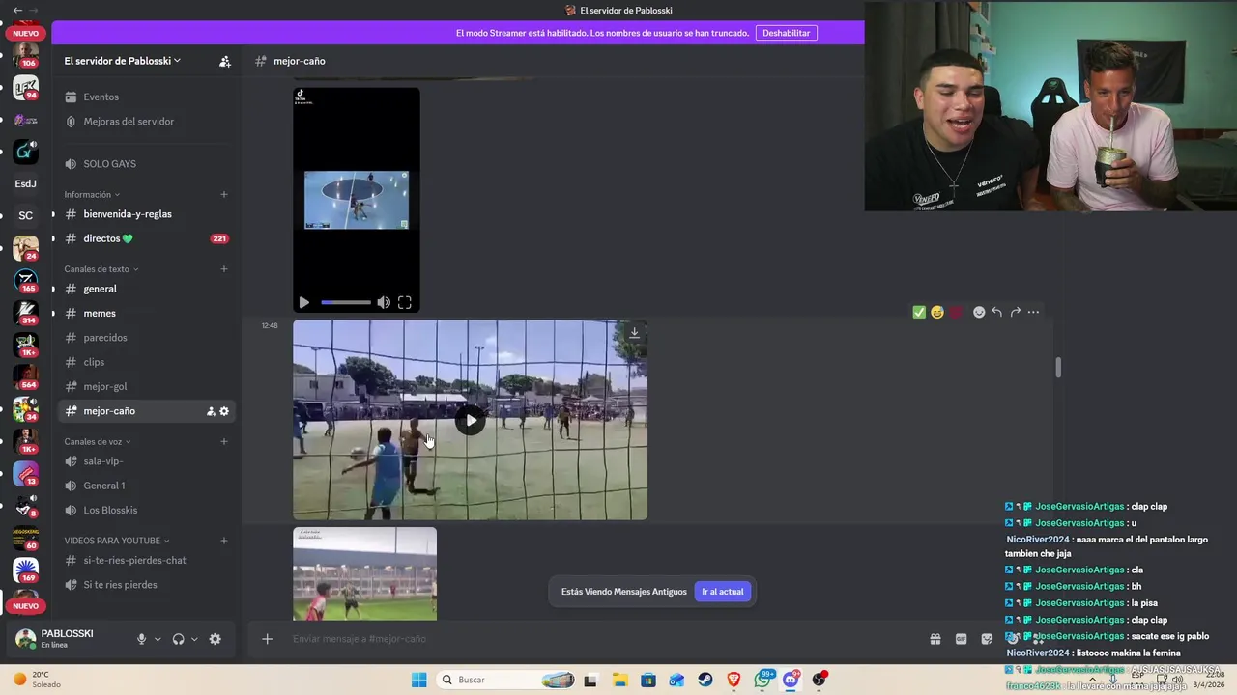The width and height of the screenshot is (1237, 695).
Task: Click the plus attach button in message bar
Action: coord(268,639)
